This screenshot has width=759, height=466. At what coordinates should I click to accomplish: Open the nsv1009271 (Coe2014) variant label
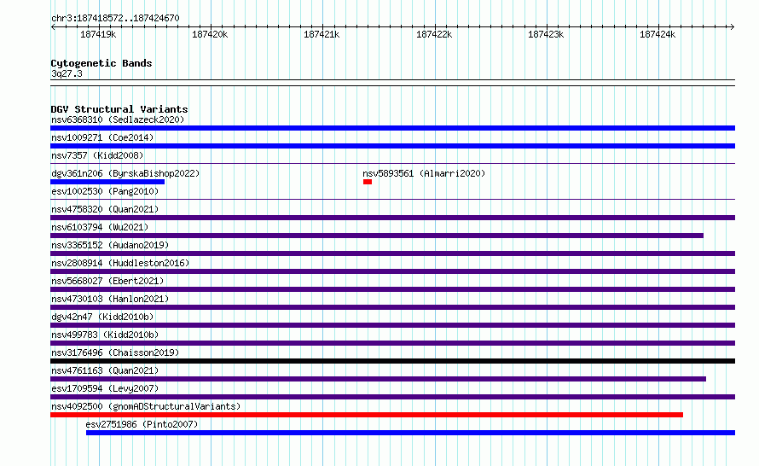(x=102, y=137)
